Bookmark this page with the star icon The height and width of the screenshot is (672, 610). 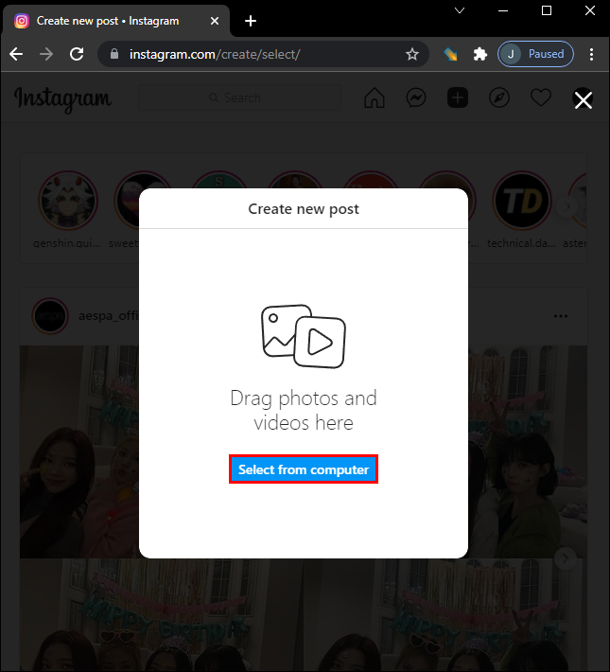(412, 54)
